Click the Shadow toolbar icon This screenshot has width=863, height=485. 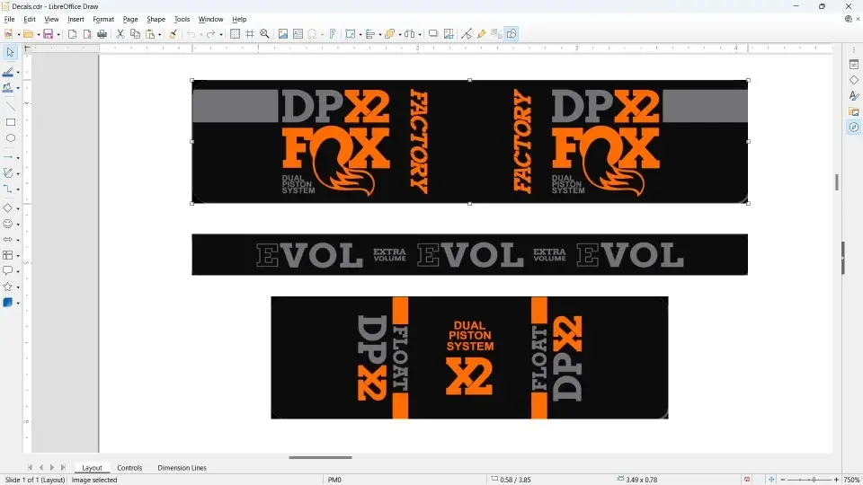pyautogui.click(x=433, y=34)
